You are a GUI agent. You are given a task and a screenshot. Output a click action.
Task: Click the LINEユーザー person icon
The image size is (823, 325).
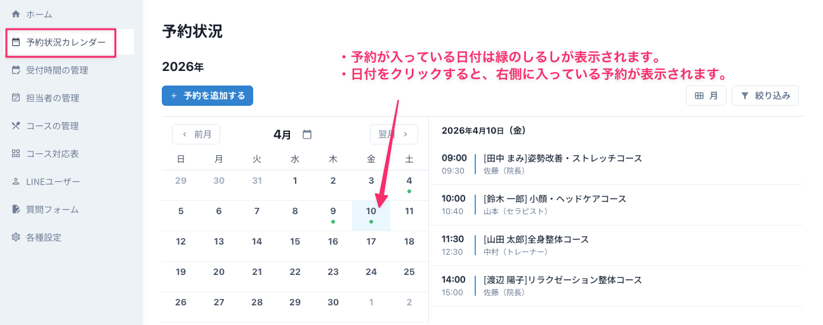16,182
